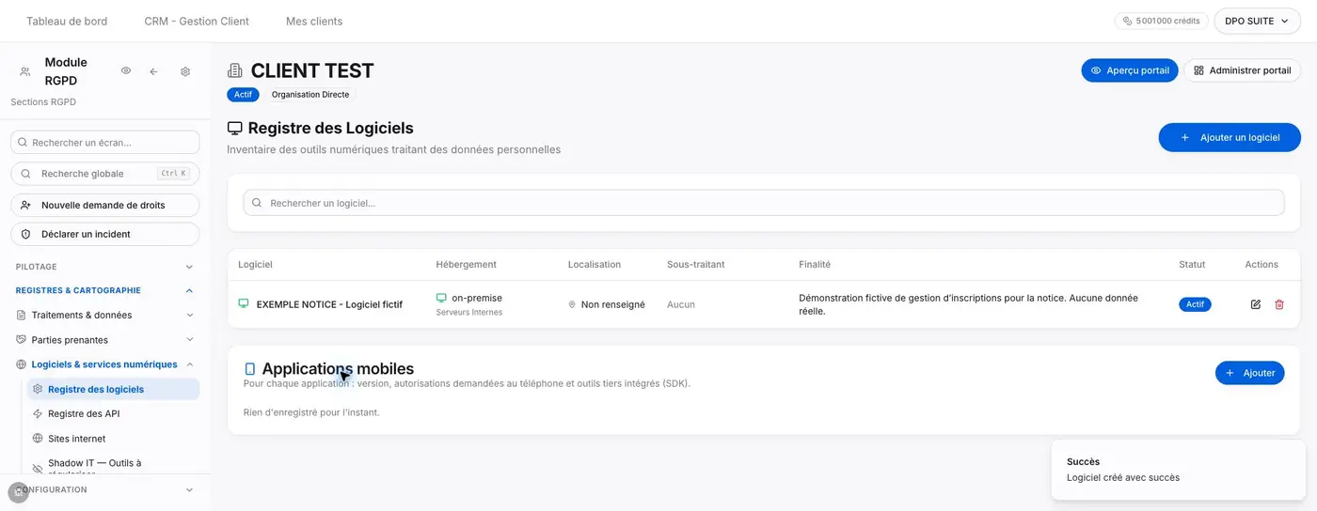
Task: Edit the EXEMPLE NOTICE software row
Action: click(1256, 304)
